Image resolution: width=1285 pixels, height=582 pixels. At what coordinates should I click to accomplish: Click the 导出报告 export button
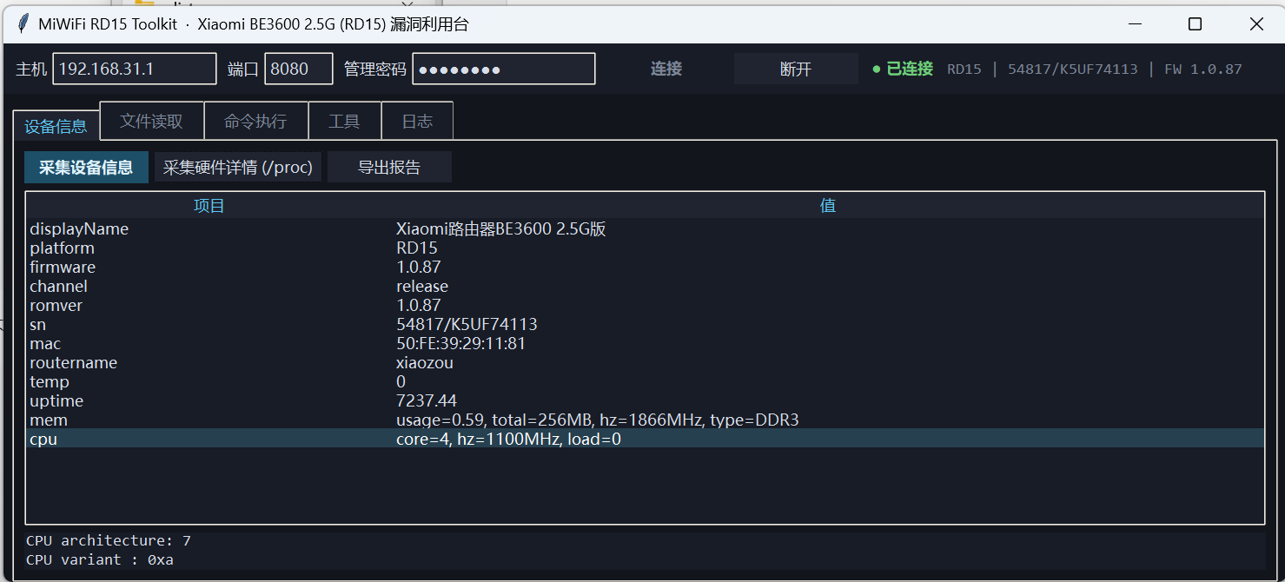point(389,167)
